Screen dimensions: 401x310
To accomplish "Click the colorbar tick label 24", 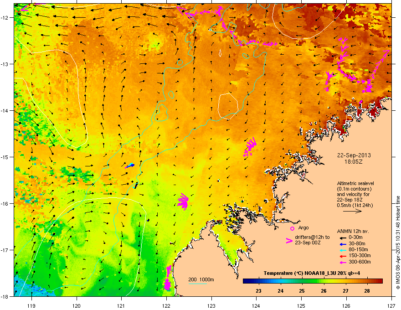I will 281,291.
